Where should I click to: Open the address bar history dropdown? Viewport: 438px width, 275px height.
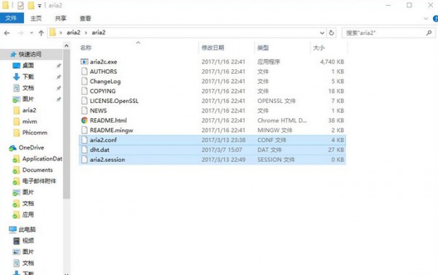tap(322, 33)
